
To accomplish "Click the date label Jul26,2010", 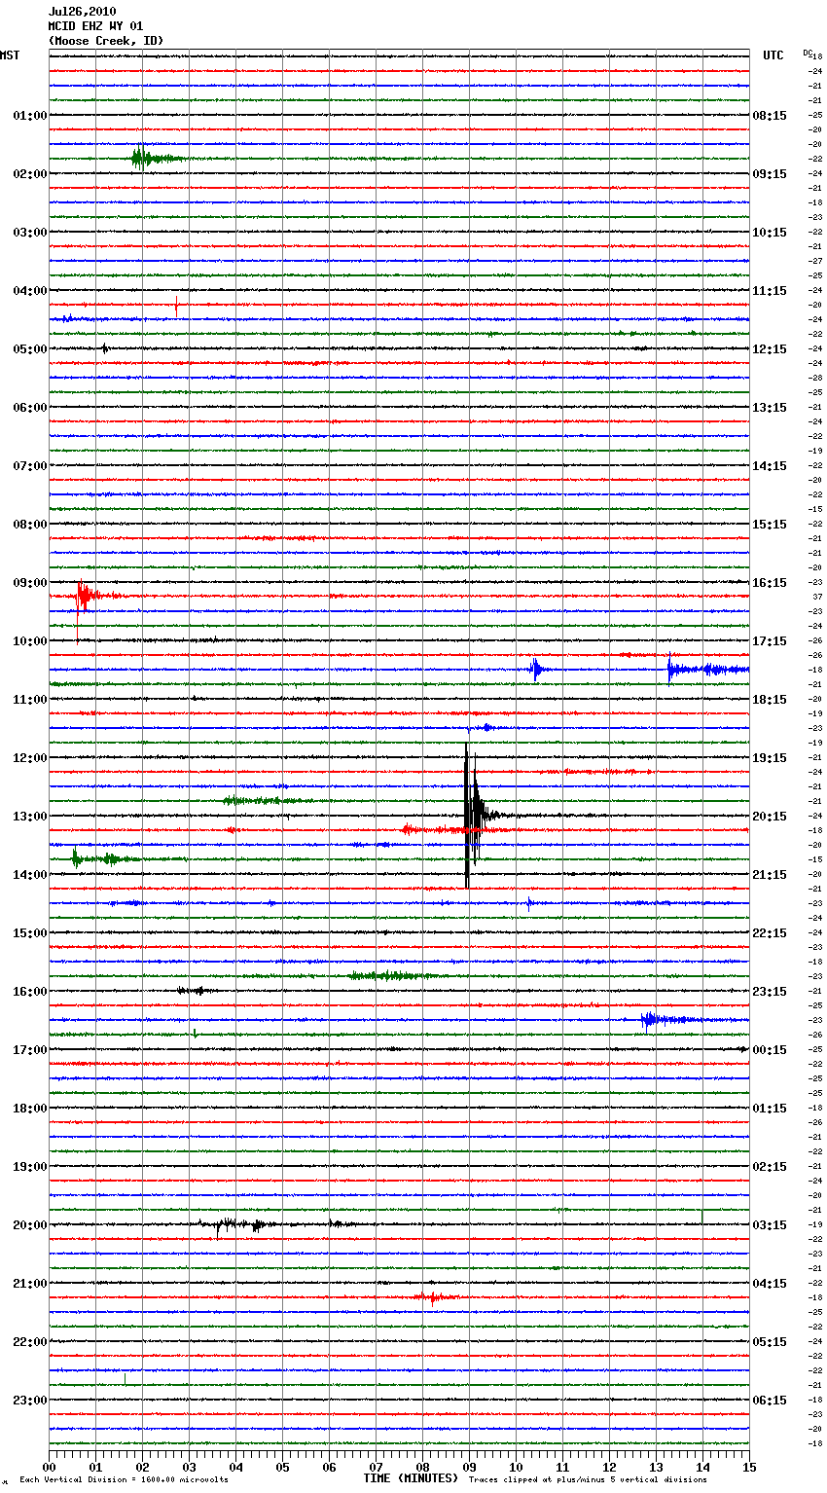I will click(82, 12).
